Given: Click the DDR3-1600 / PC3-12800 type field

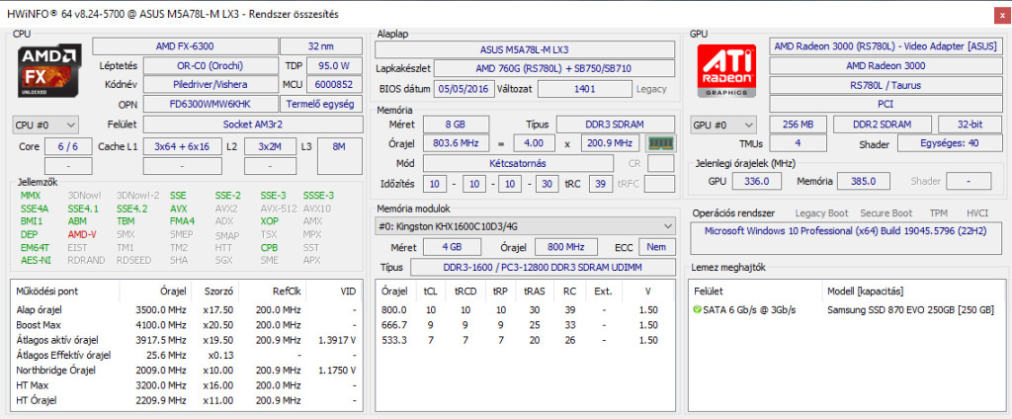Looking at the screenshot, I should [x=543, y=267].
